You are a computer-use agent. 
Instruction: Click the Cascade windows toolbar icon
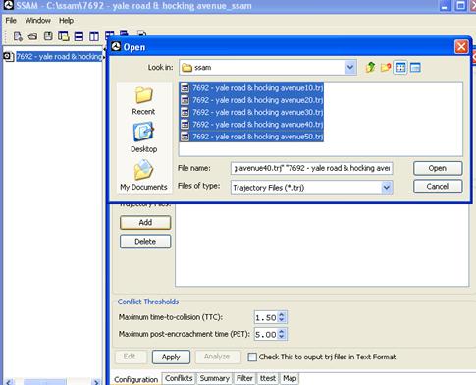point(64,36)
